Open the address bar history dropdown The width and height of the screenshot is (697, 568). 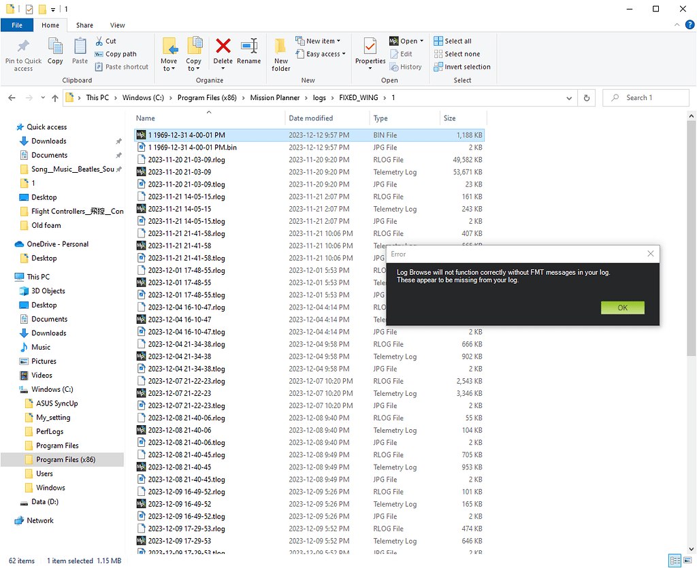(x=569, y=97)
